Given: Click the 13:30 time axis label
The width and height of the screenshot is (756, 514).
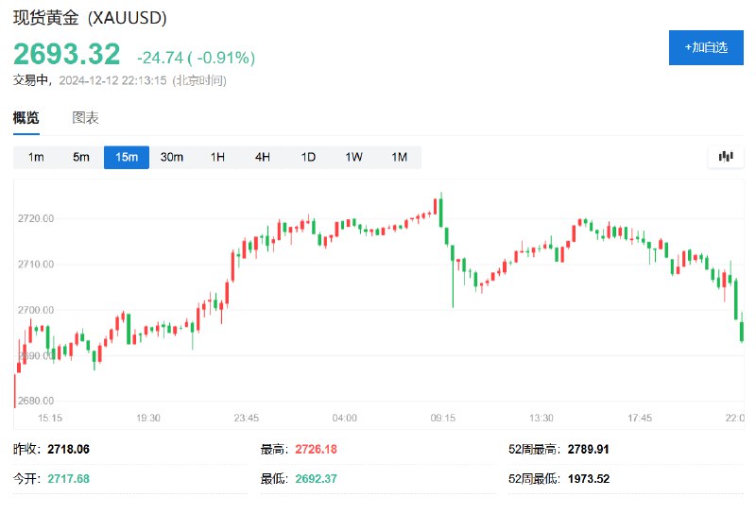Looking at the screenshot, I should 541,418.
